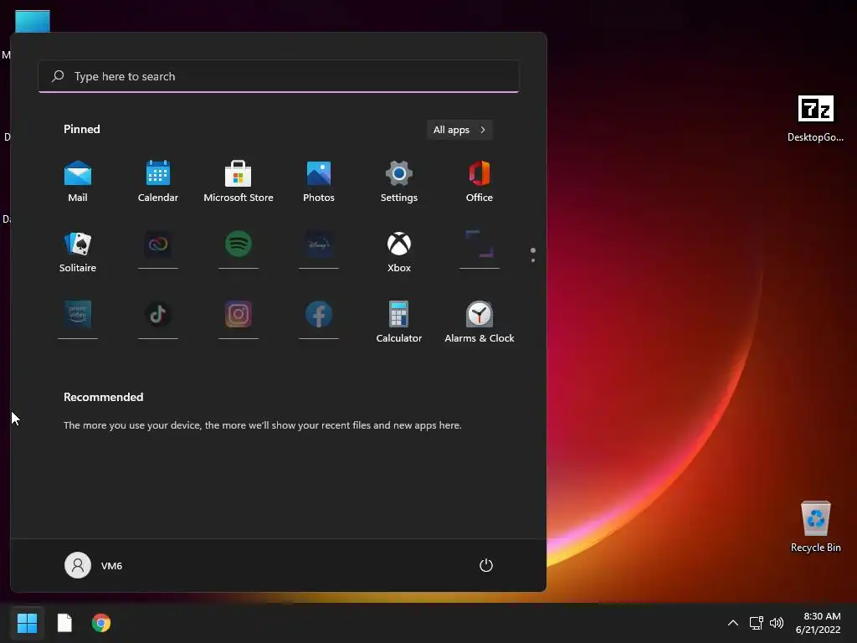Image resolution: width=857 pixels, height=643 pixels.
Task: Go to next page of pinned apps
Action: tap(533, 260)
